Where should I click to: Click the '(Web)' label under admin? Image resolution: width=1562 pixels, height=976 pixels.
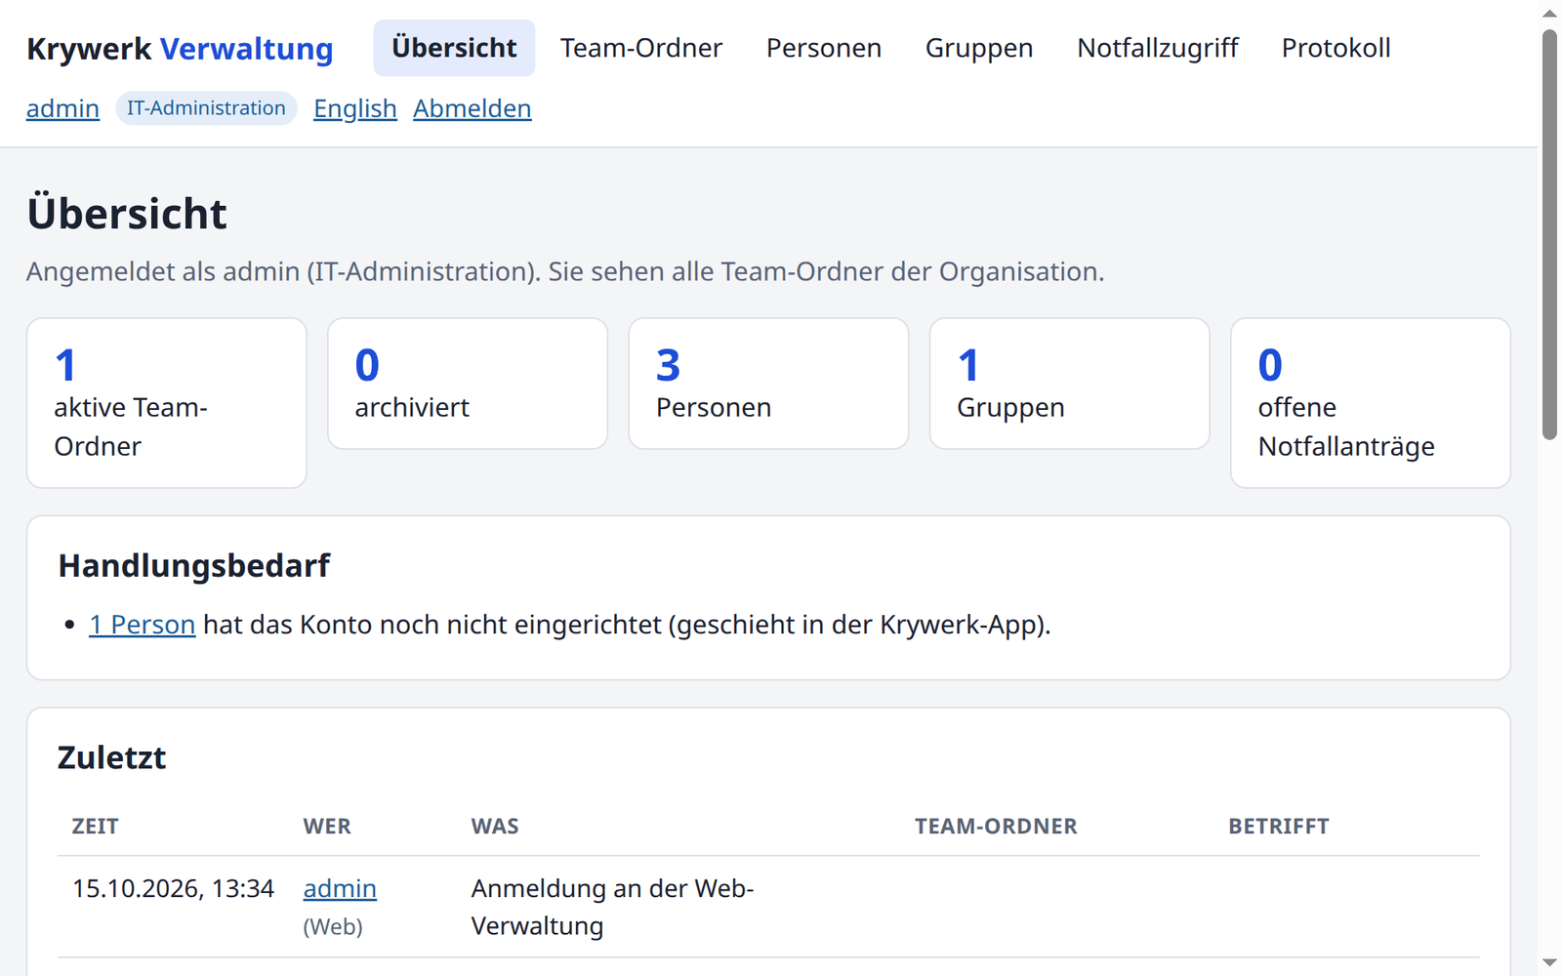pos(333,926)
